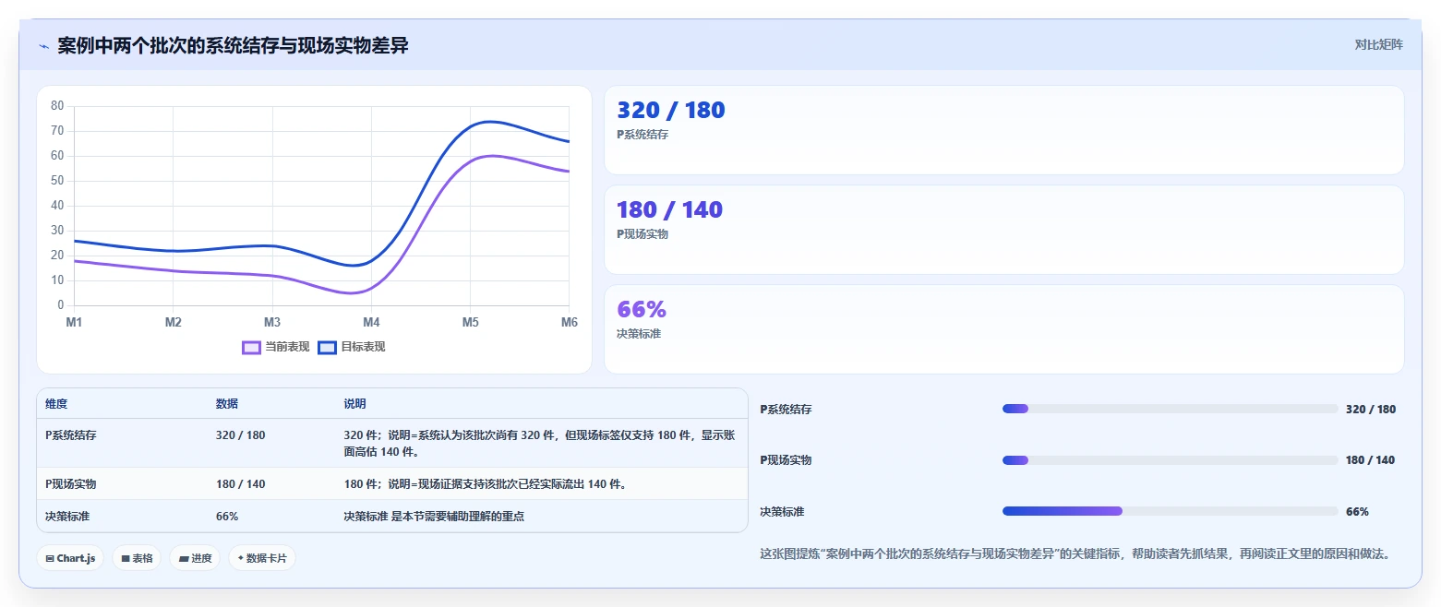Click the 决策标准 label under the third card

(639, 334)
